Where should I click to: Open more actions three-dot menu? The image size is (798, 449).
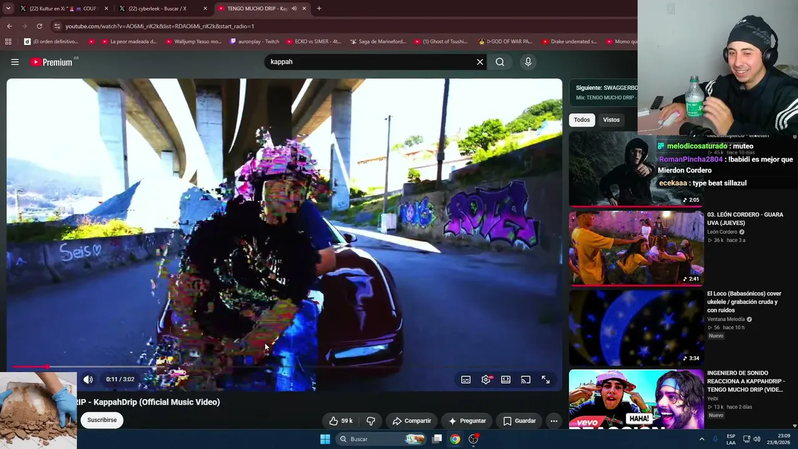pos(554,421)
